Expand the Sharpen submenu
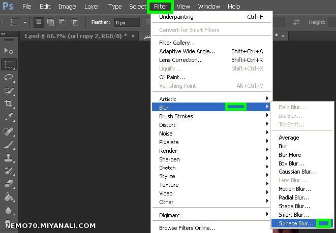Screen dimensions: 336x233 click(211, 159)
